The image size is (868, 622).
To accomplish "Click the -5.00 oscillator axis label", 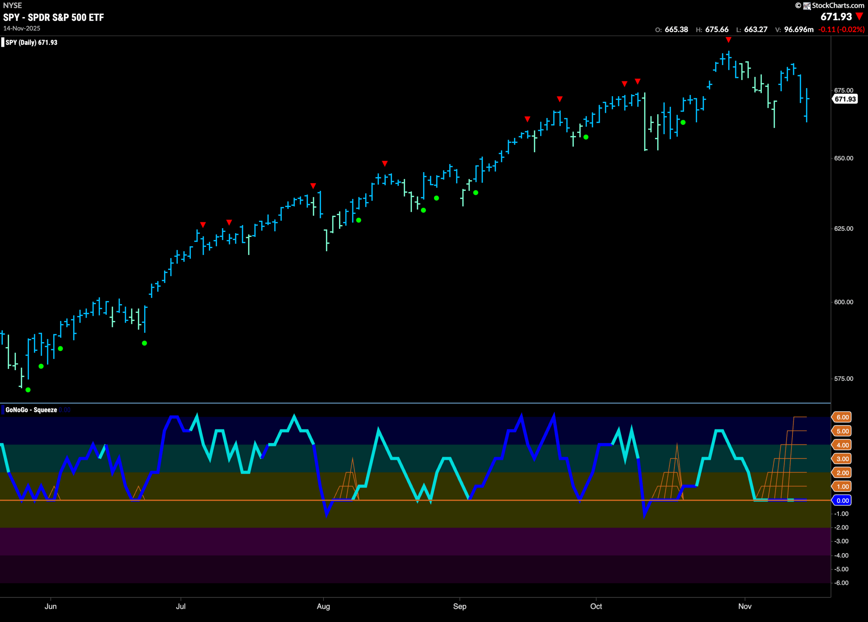I will coord(842,569).
